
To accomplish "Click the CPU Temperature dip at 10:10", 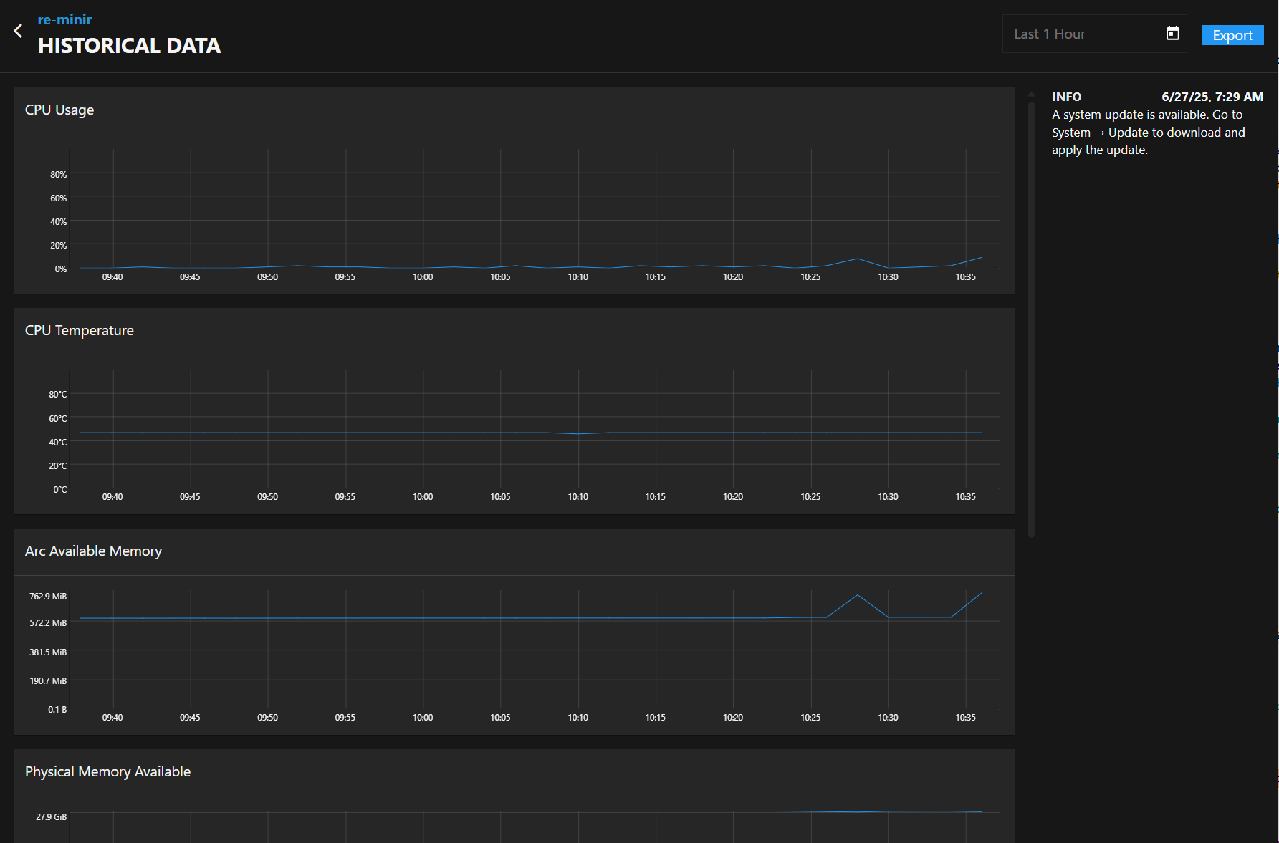I will point(578,433).
